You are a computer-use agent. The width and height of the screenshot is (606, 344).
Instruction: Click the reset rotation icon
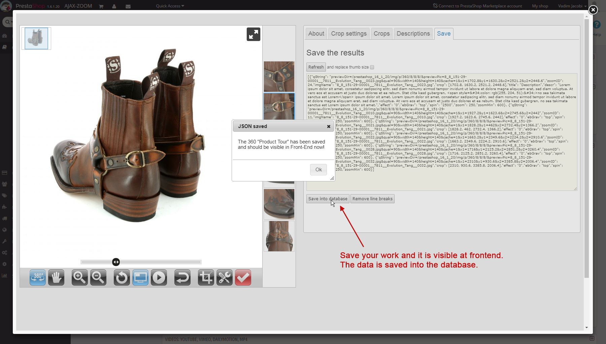click(x=122, y=278)
